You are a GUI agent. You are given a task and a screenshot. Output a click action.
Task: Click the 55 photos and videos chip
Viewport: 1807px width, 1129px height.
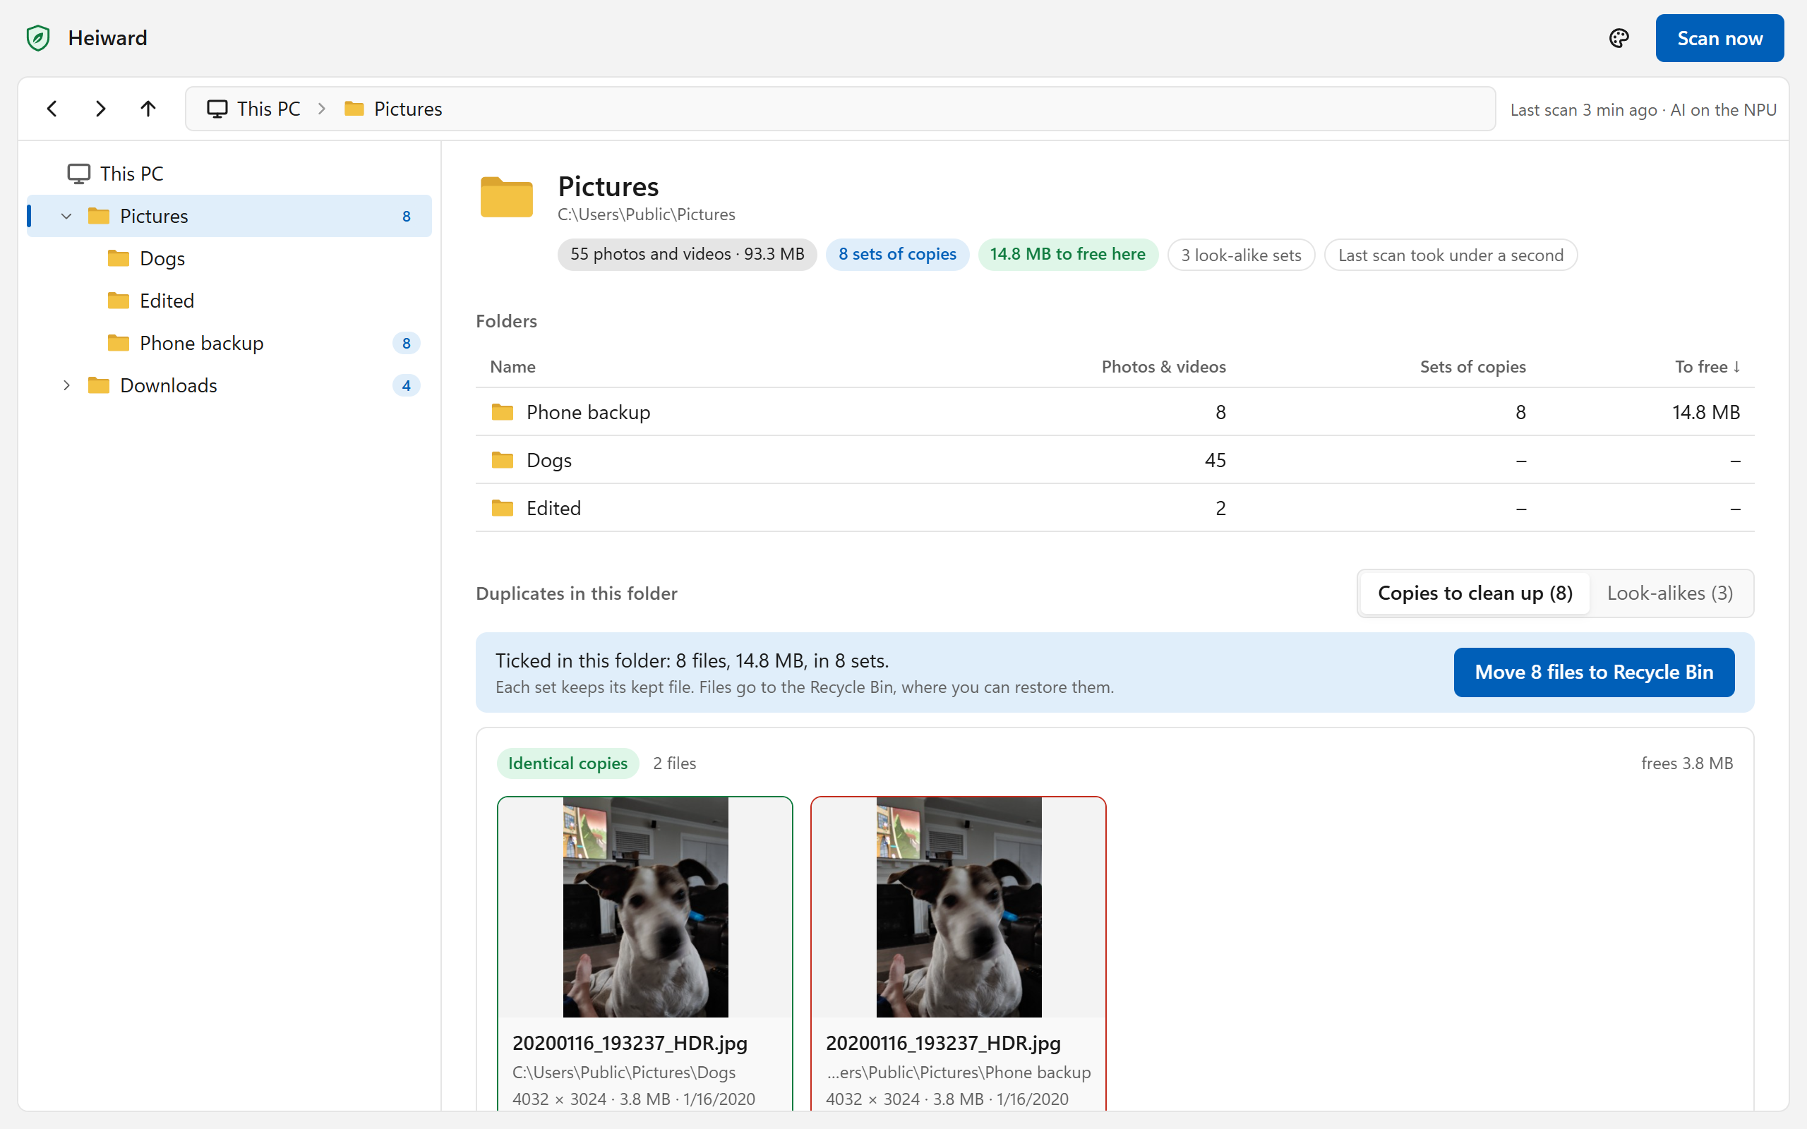[687, 255]
